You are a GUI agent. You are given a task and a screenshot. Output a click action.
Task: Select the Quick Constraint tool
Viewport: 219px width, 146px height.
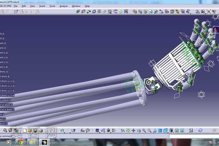(x=110, y=12)
